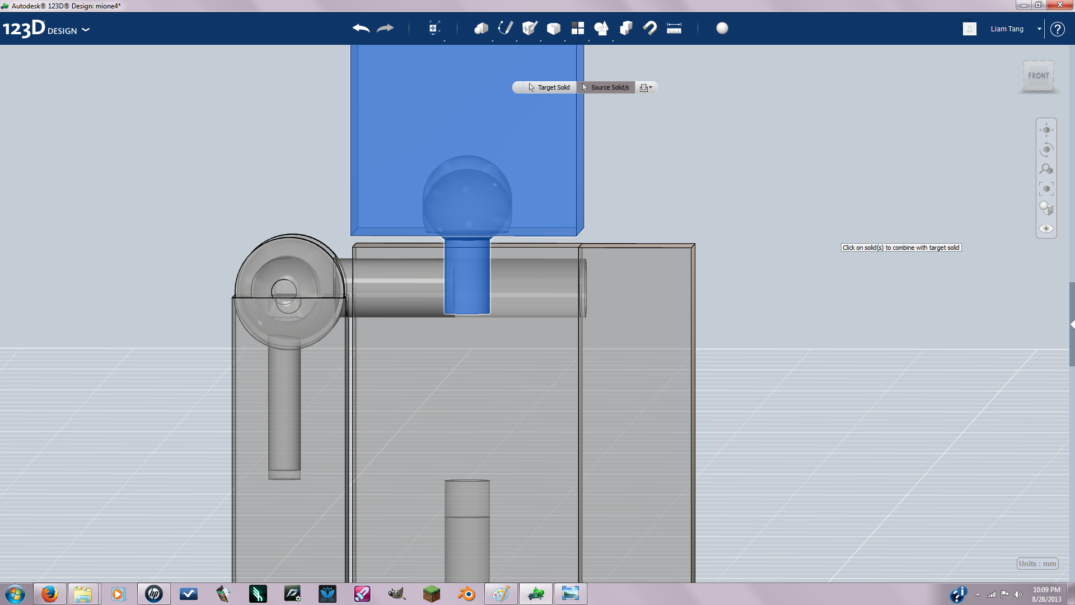Open the Help question mark menu

pyautogui.click(x=1057, y=29)
